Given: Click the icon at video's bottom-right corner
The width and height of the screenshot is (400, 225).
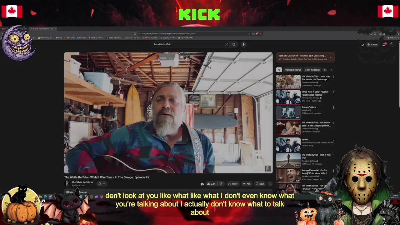Looking at the screenshot, I should point(267,169).
